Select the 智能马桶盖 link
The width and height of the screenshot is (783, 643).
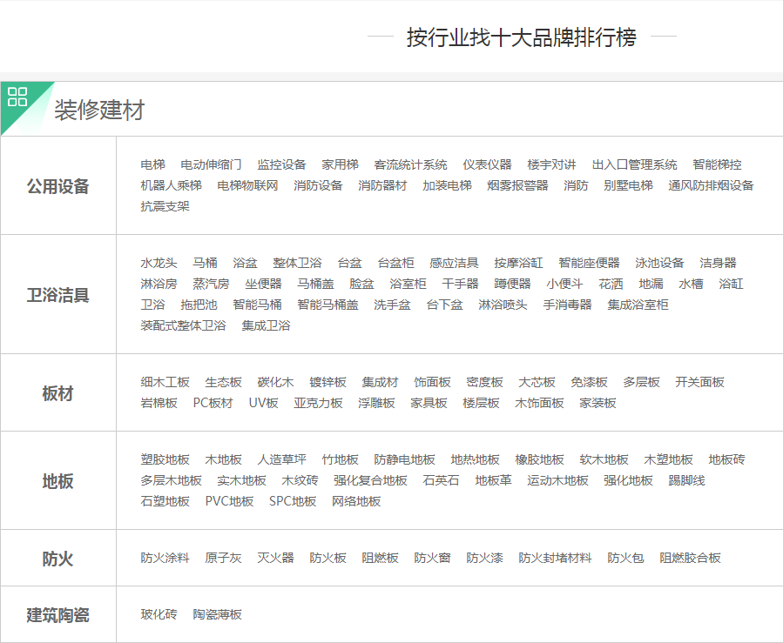(x=327, y=305)
